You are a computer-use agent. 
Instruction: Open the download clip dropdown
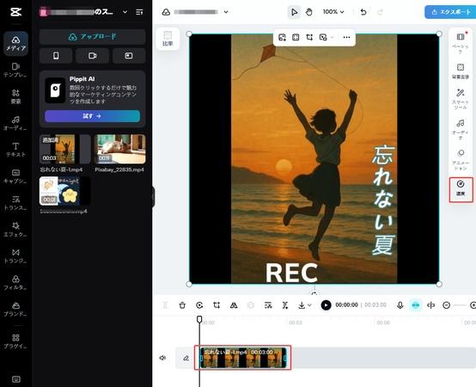click(x=304, y=305)
